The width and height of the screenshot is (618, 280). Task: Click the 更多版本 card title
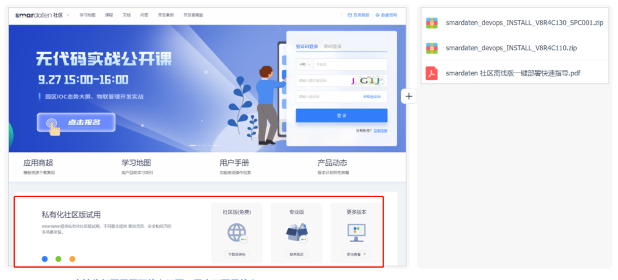pos(356,212)
